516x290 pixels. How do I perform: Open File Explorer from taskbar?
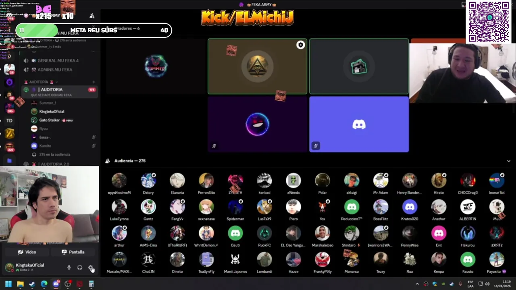click(x=20, y=284)
